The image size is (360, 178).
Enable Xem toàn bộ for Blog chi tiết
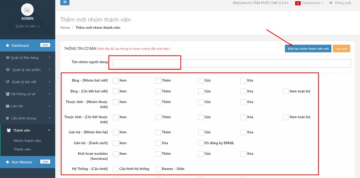[x=286, y=91]
